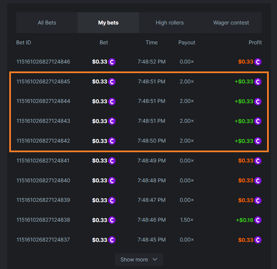This screenshot has width=277, height=269.
Task: Click bet coin icon in row ending 124841
Action: [112, 161]
